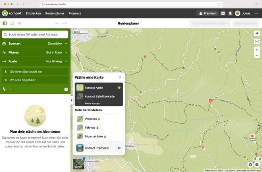Click the Mountainbike layer icon
This screenshot has width=262, height=172.
pos(80,137)
